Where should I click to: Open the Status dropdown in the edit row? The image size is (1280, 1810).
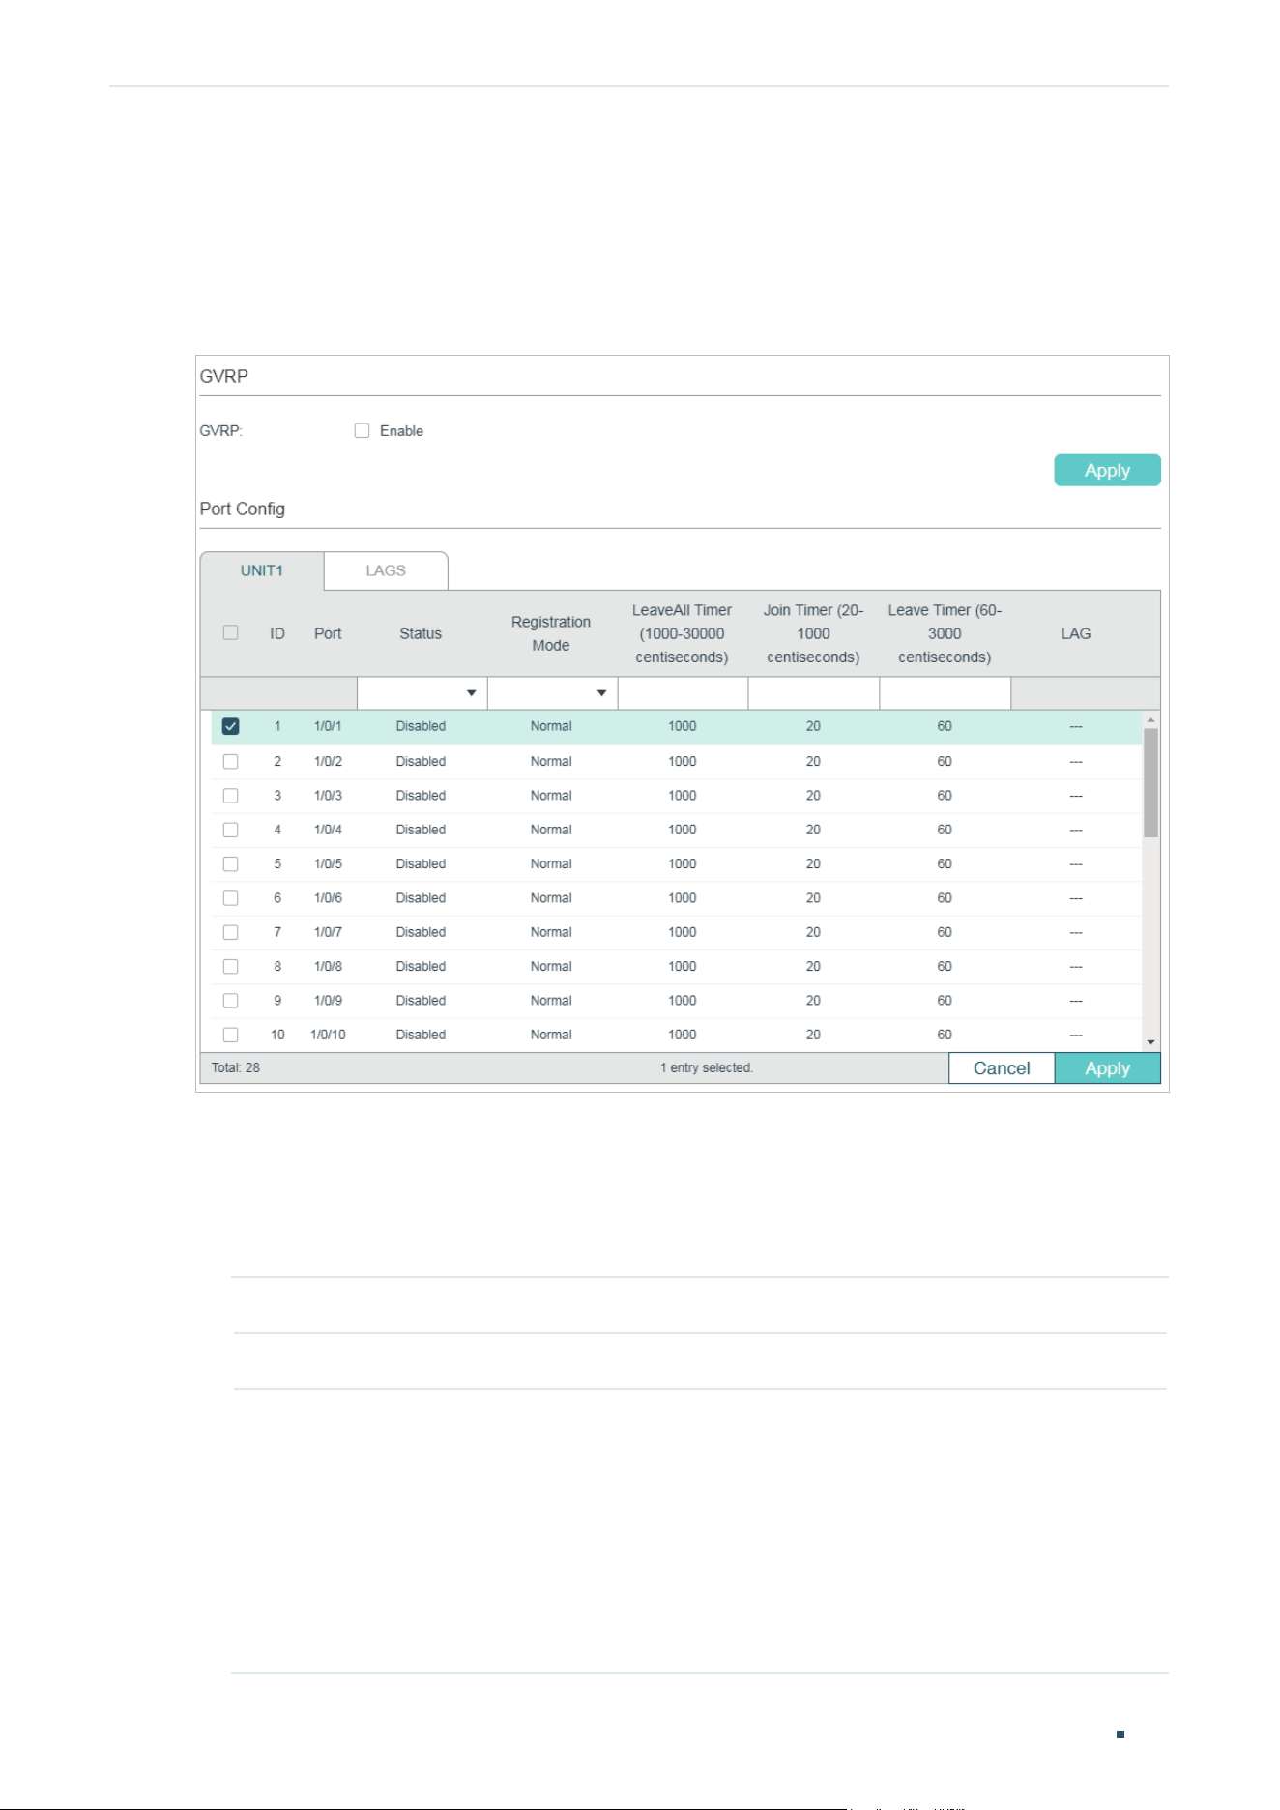(x=422, y=693)
